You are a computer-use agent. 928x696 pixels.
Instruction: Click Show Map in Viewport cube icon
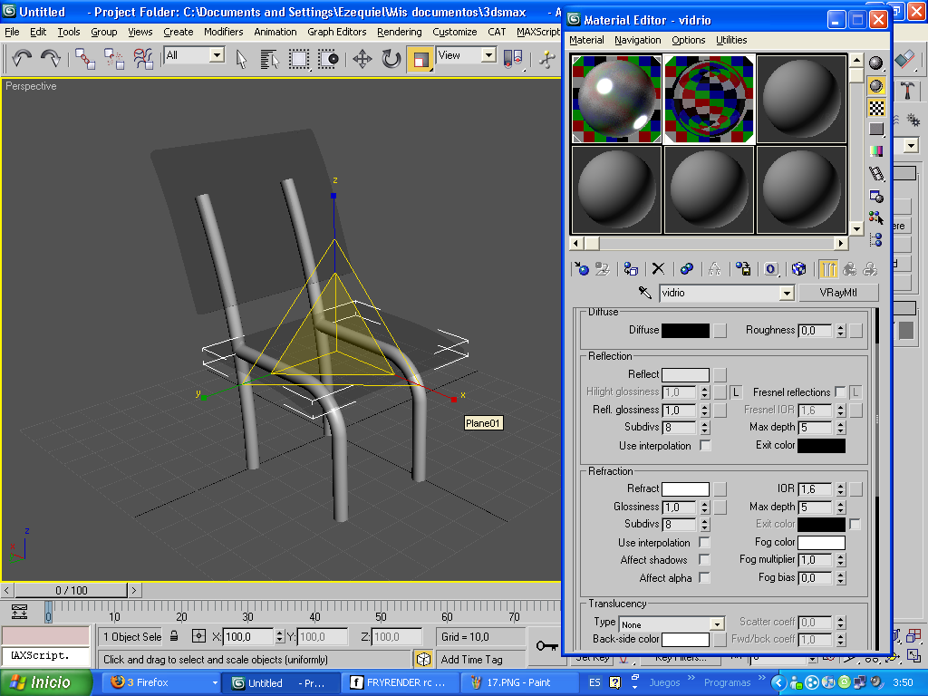pos(799,269)
